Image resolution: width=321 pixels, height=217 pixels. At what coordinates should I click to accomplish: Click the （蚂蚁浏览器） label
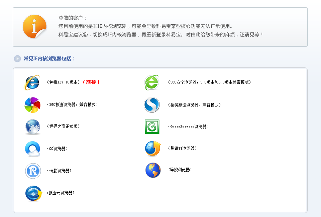tap(180, 170)
